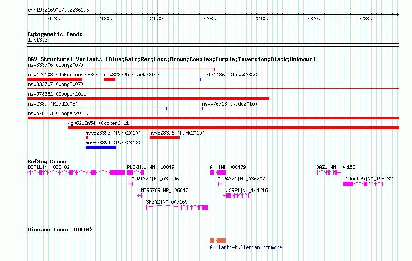The height and width of the screenshot is (261, 412).
Task: Click the C19orf35 gene structure glyph
Action: [363, 184]
